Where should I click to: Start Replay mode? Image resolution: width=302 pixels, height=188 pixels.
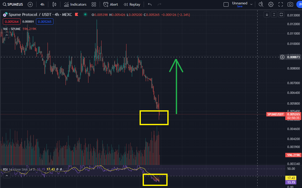[132, 4]
